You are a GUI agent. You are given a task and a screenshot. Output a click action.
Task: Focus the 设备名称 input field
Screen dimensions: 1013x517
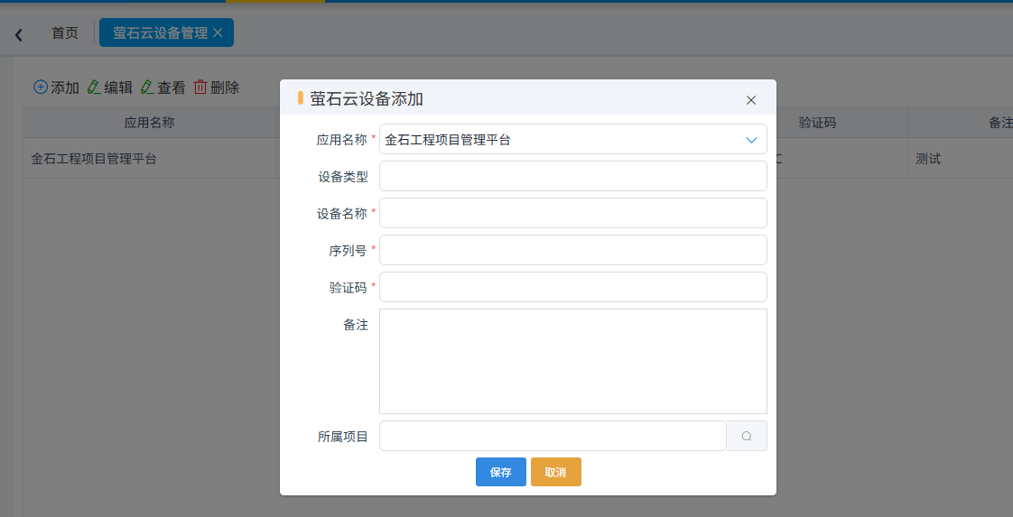click(x=573, y=213)
